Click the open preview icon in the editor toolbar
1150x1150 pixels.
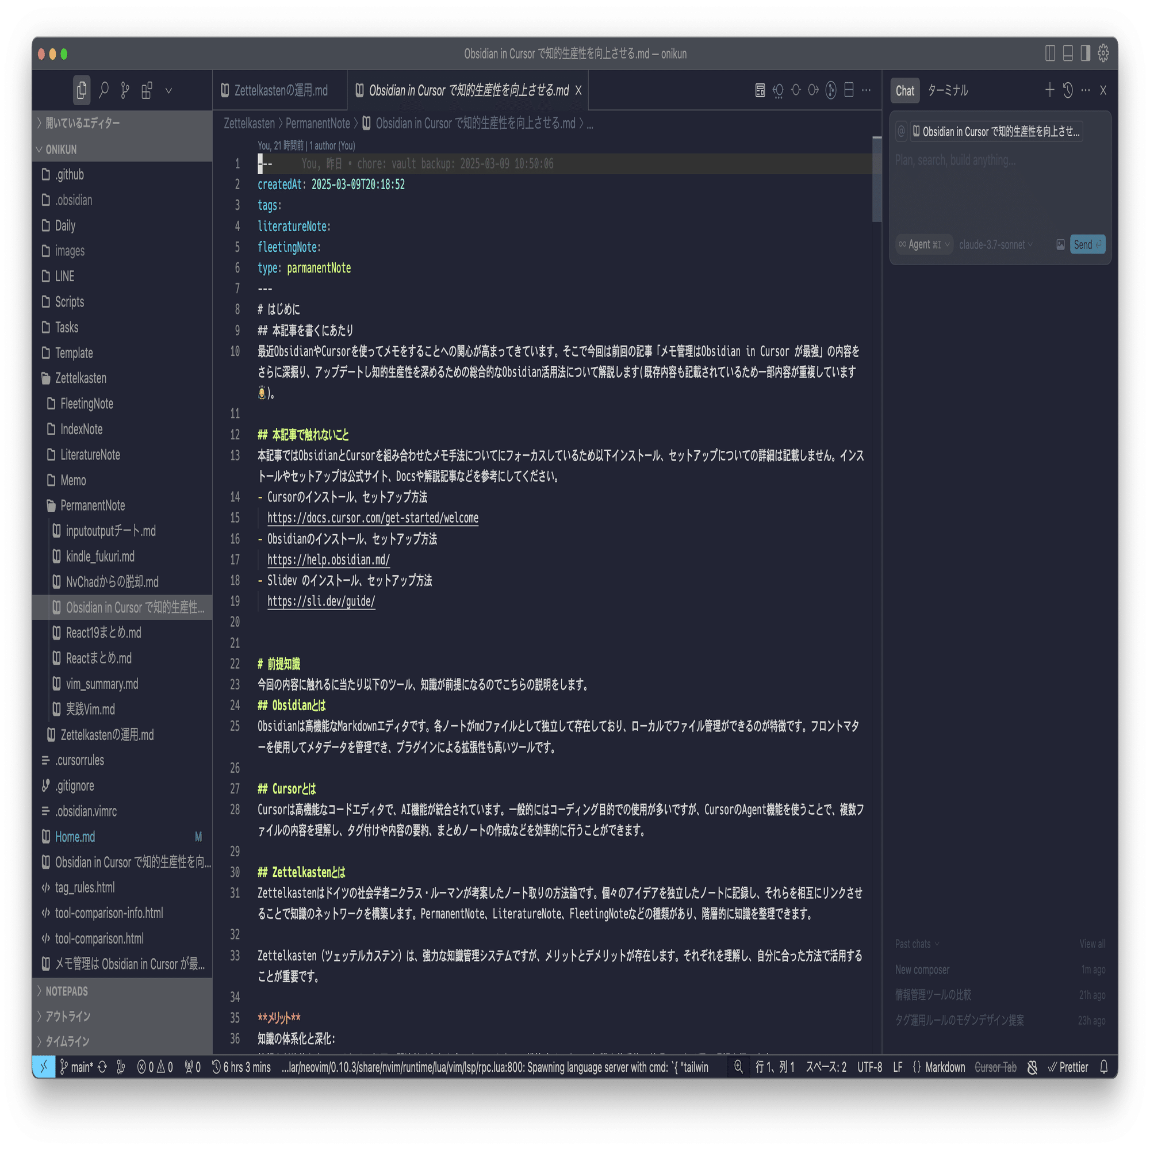[760, 90]
